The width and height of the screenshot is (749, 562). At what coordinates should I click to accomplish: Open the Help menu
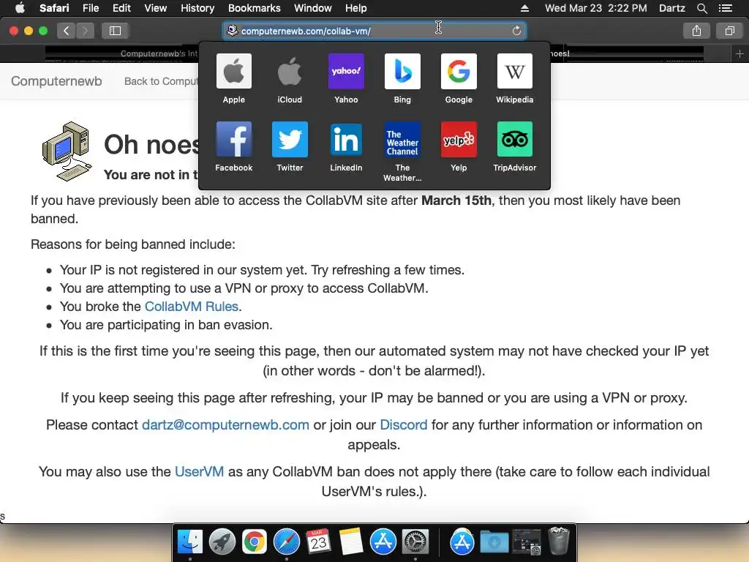[356, 8]
